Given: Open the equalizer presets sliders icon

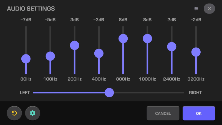Looking at the screenshot, I should click(x=196, y=9).
